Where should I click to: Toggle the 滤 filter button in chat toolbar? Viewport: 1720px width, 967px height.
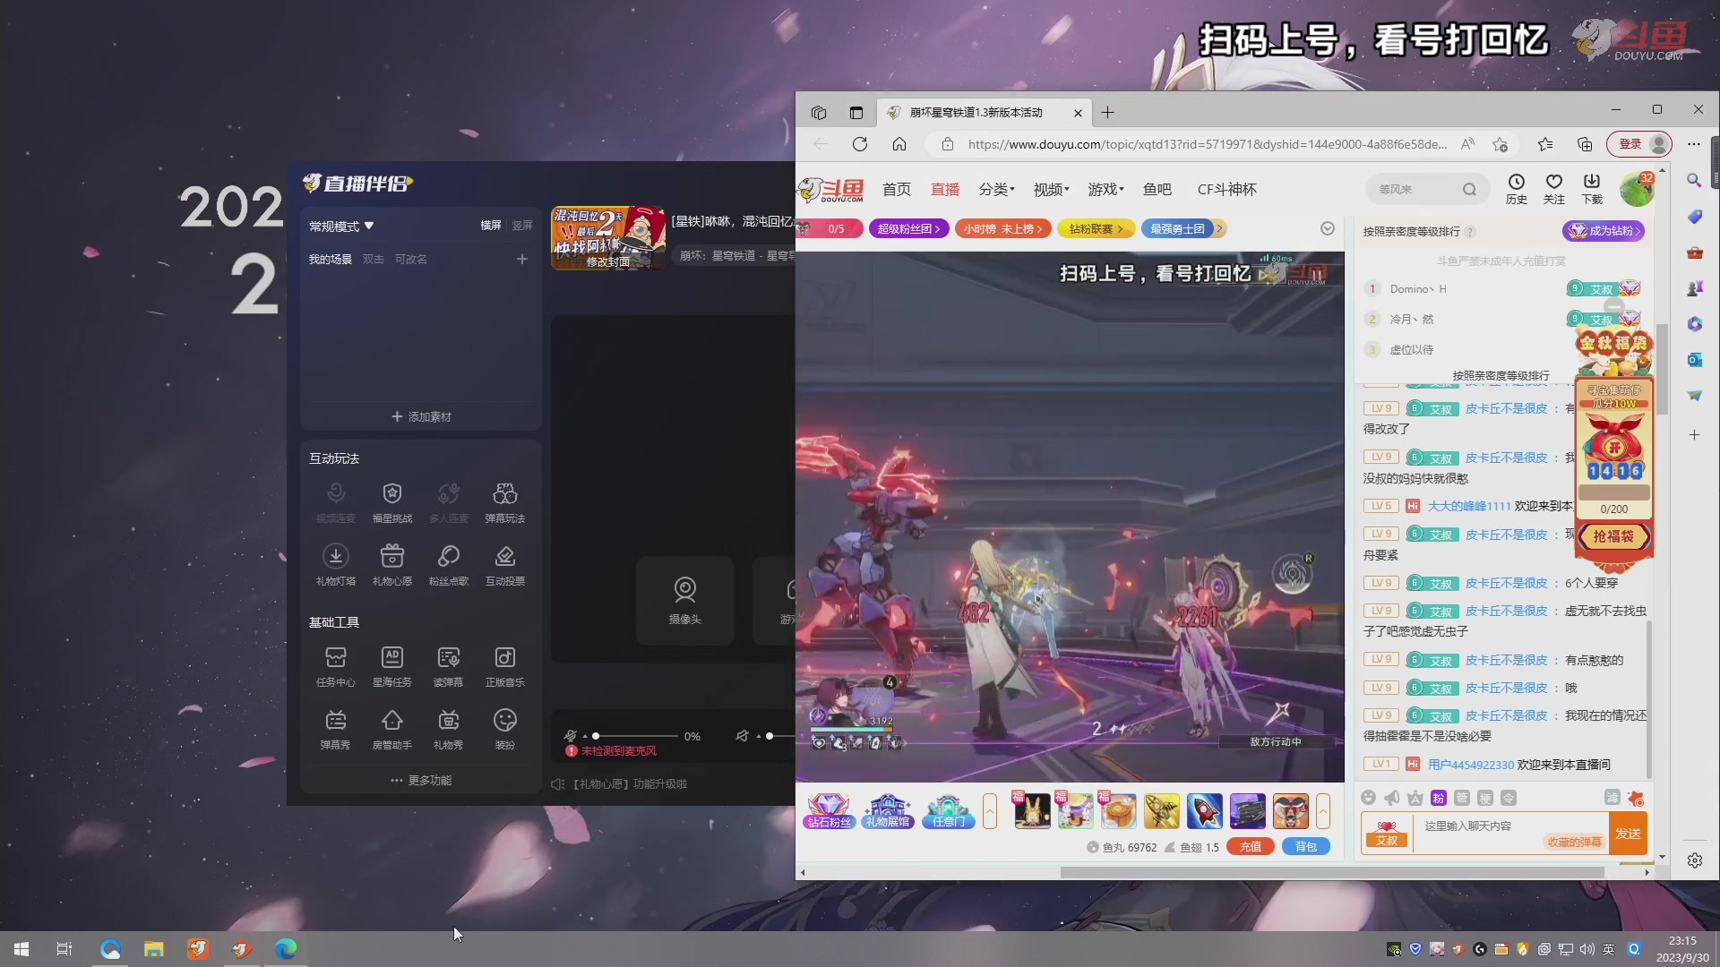tap(1612, 798)
